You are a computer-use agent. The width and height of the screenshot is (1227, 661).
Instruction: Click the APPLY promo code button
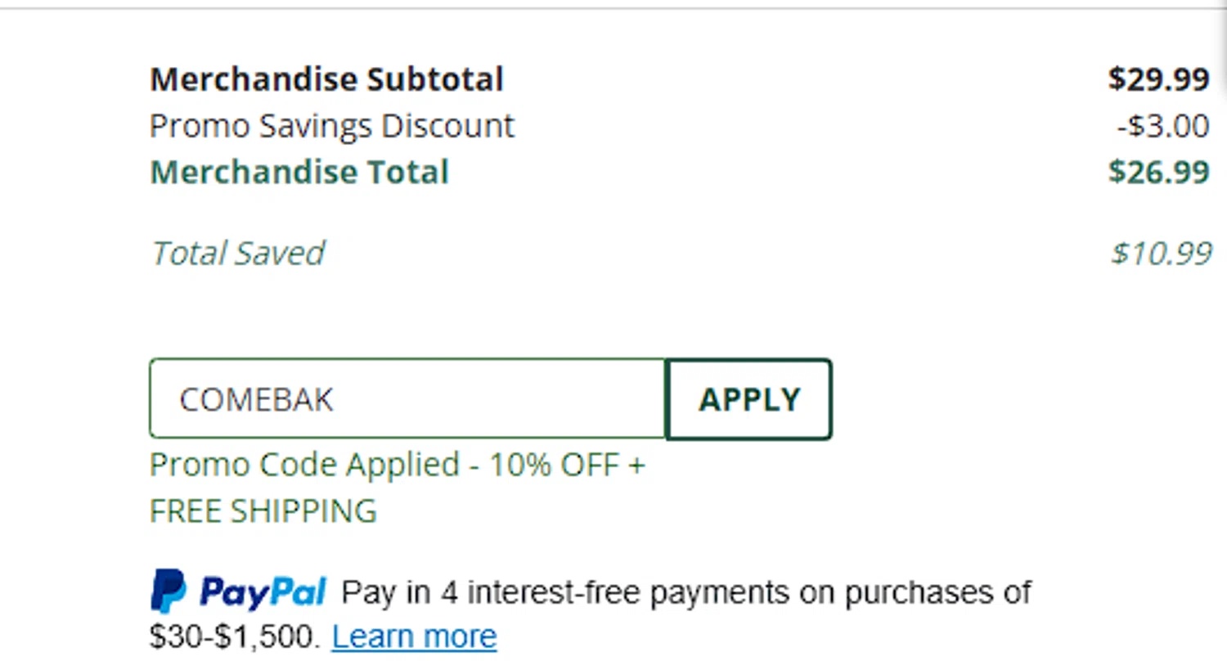[x=749, y=399]
